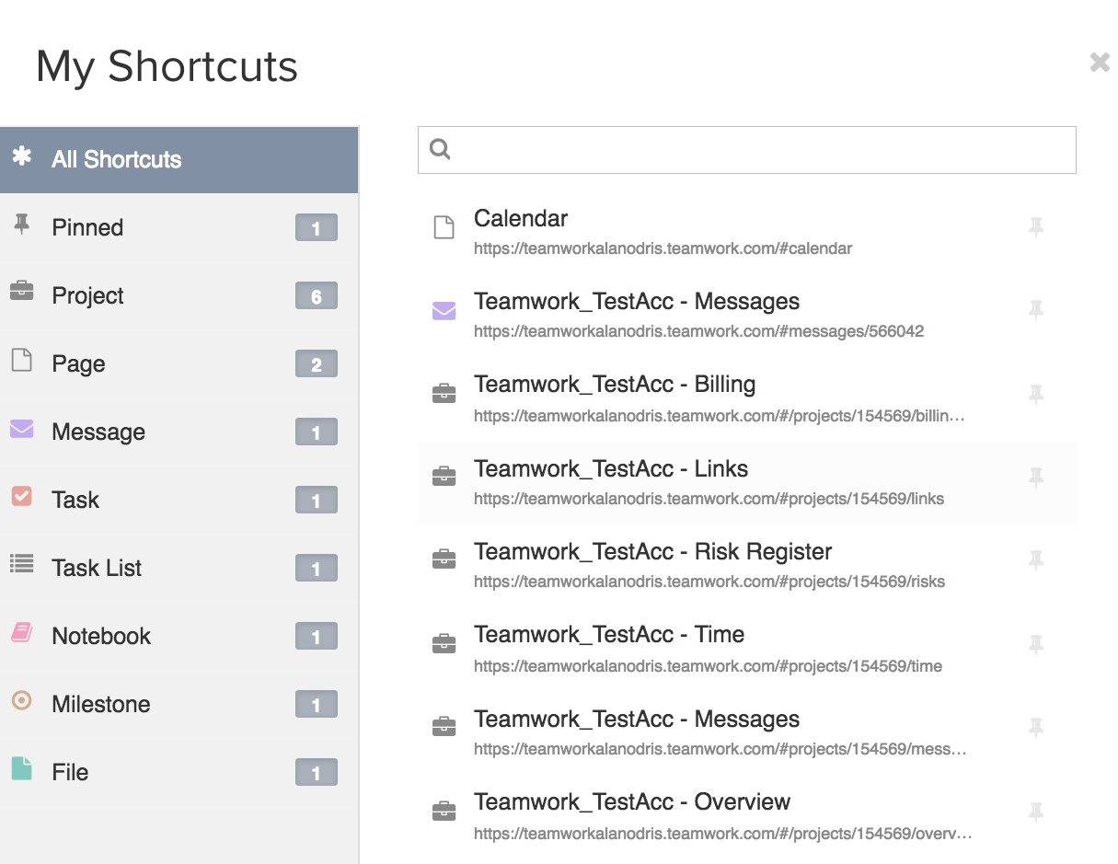The height and width of the screenshot is (864, 1118).
Task: Pin the Calendar shortcut
Action: (1036, 227)
